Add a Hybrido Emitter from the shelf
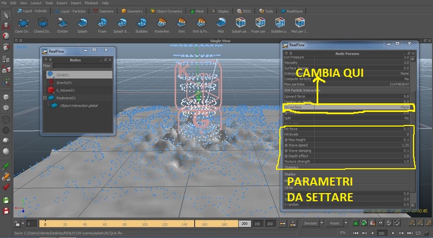The image size is (433, 238). [63, 23]
